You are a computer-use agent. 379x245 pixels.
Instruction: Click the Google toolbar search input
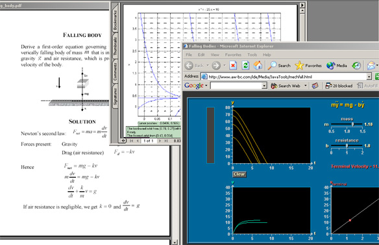(236, 86)
